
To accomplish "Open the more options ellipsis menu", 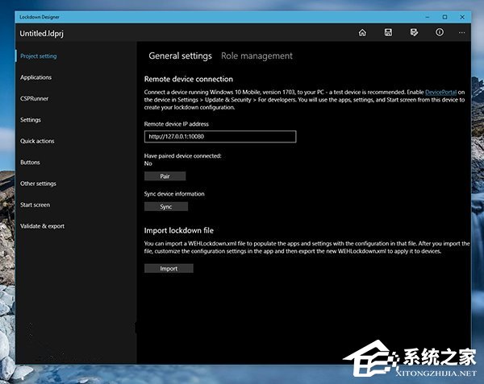I will 461,32.
